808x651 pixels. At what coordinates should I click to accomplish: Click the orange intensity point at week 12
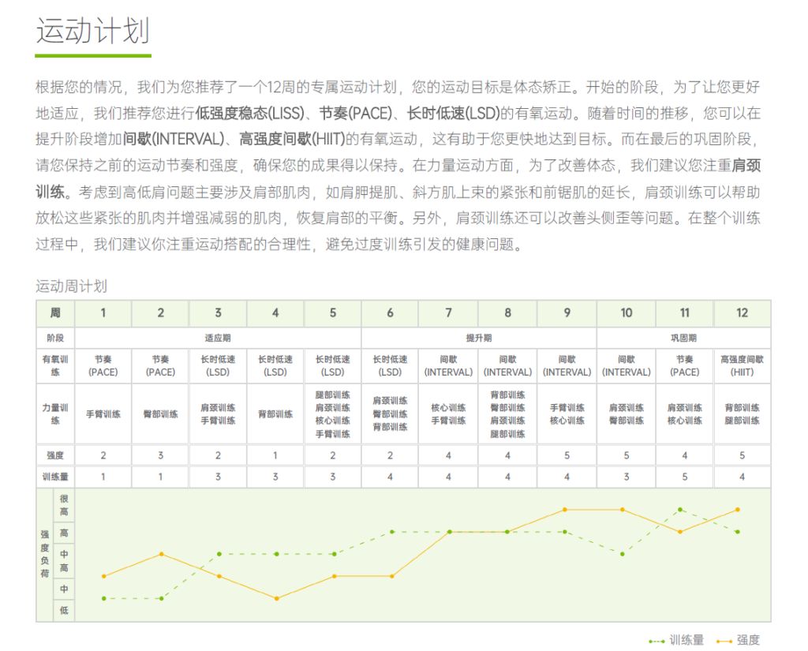[738, 510]
